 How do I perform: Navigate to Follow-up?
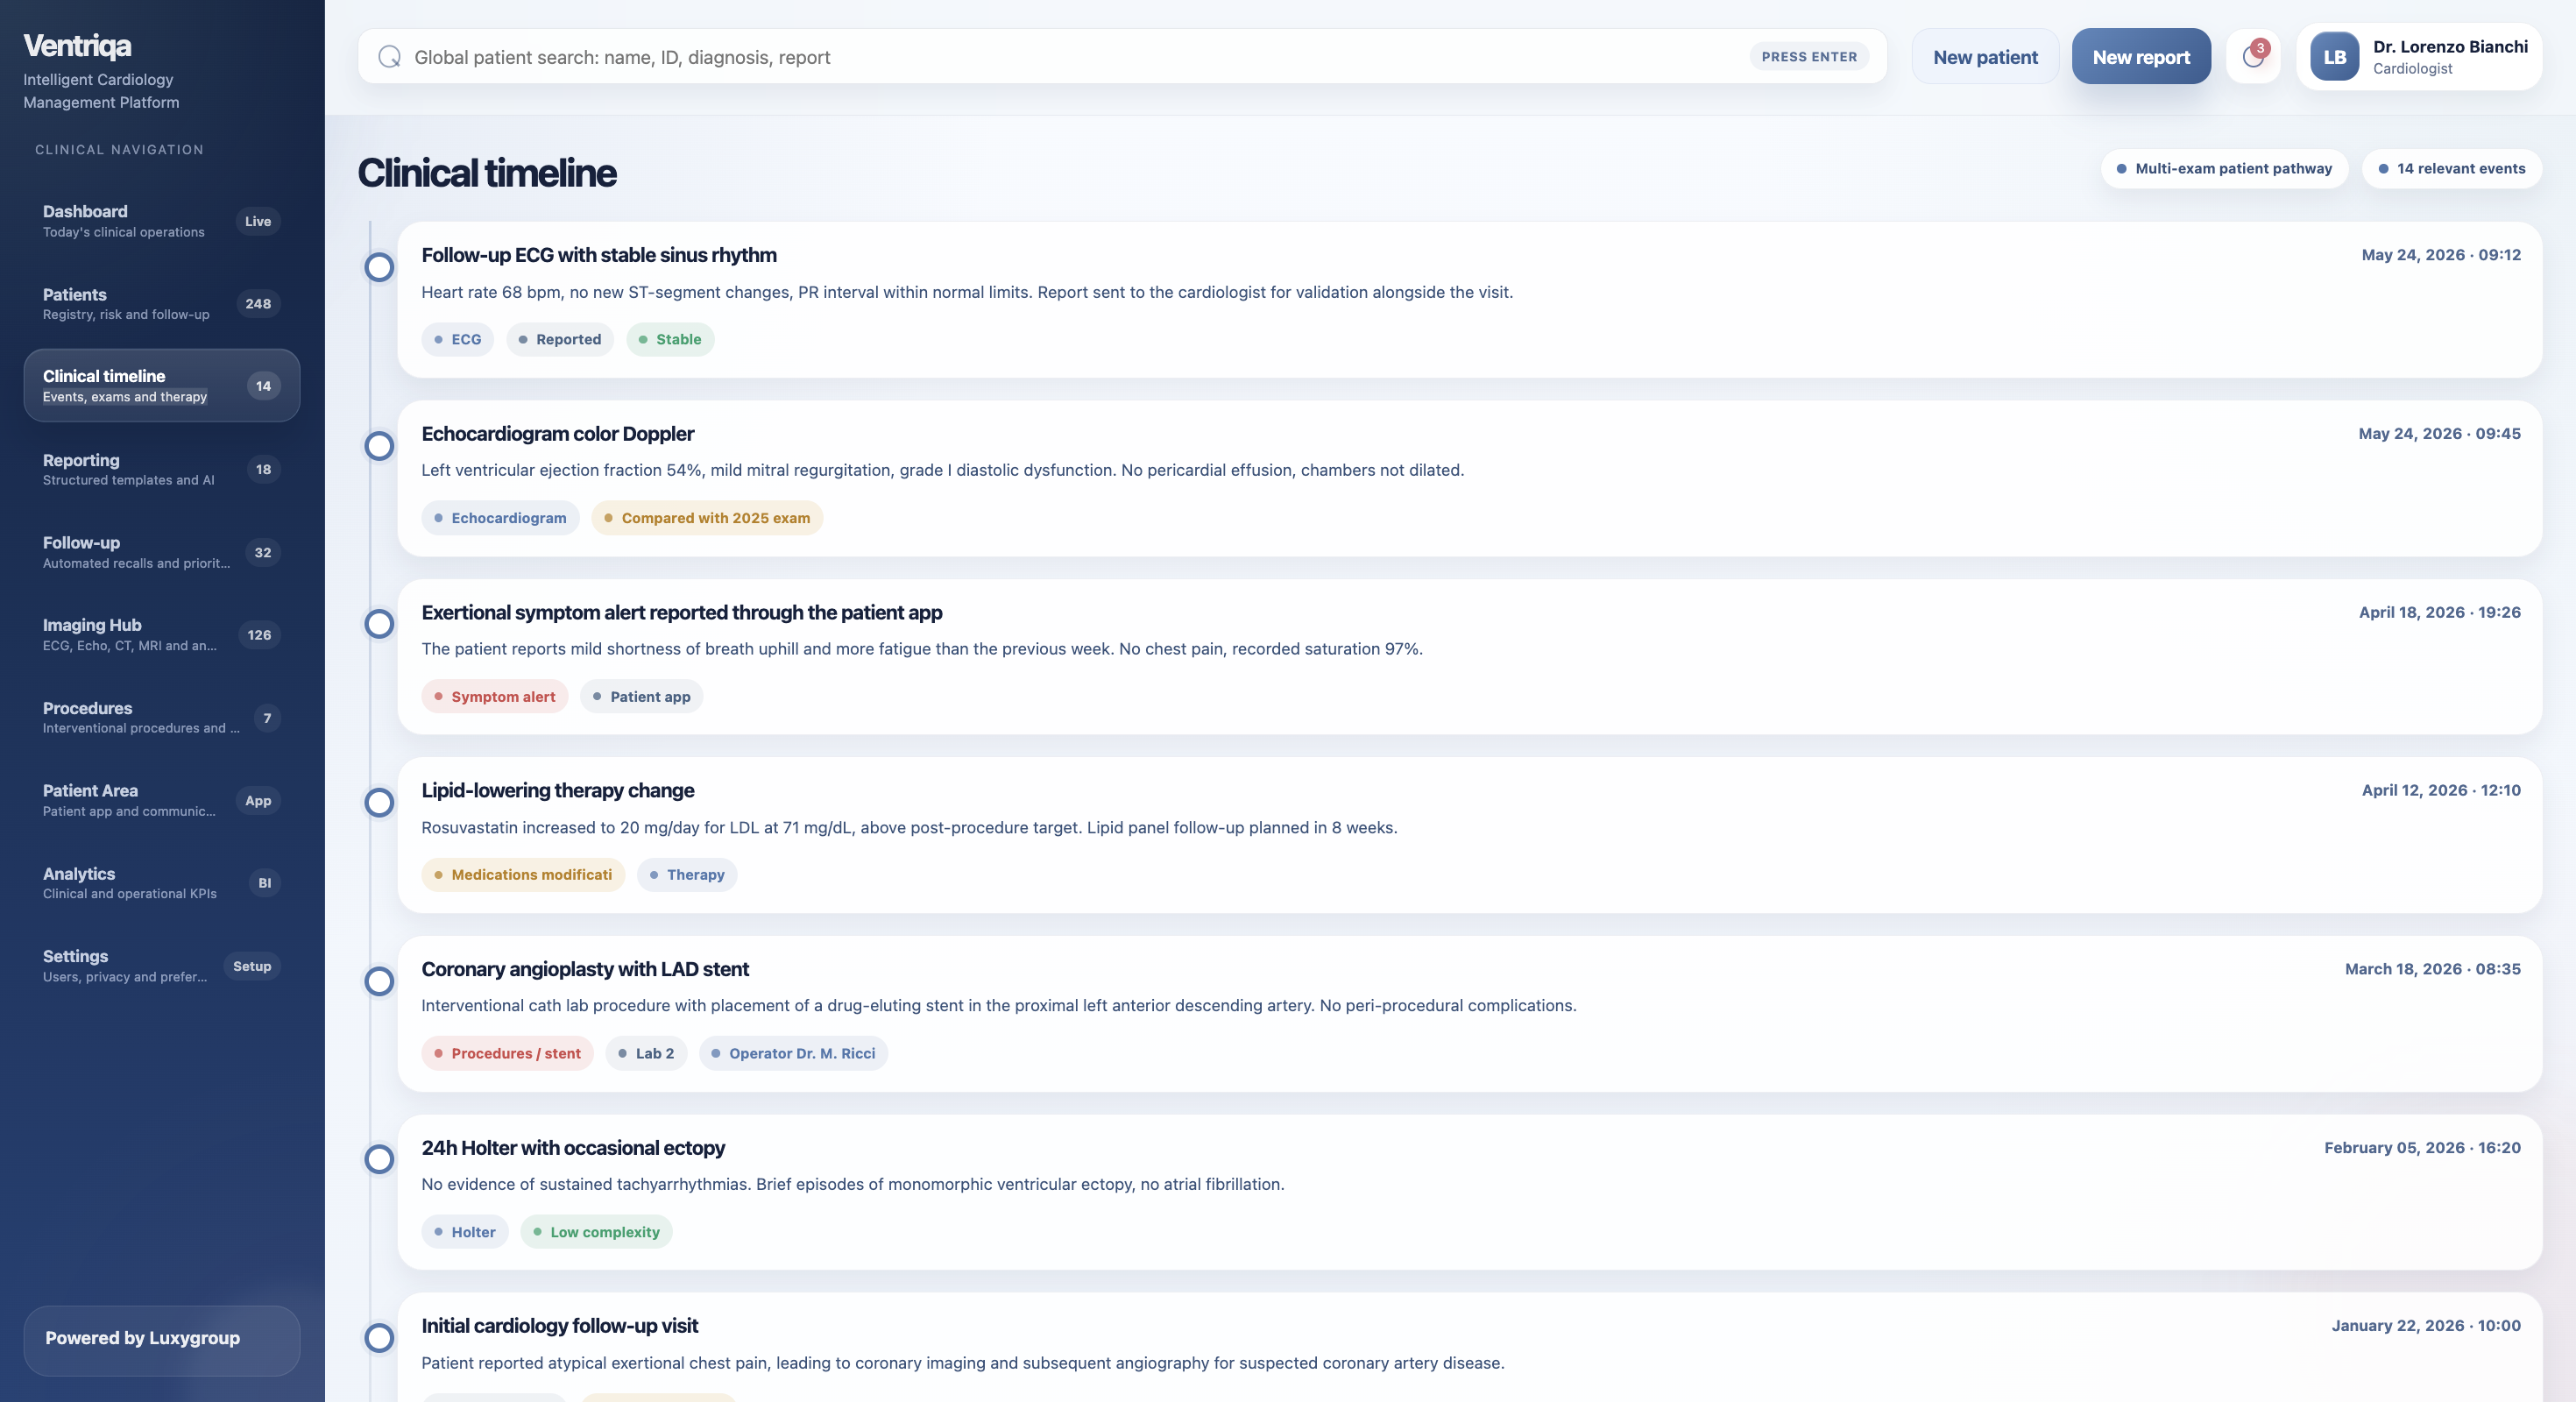(x=161, y=552)
